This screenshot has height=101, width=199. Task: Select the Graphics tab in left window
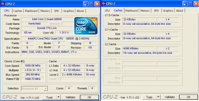click(x=68, y=11)
